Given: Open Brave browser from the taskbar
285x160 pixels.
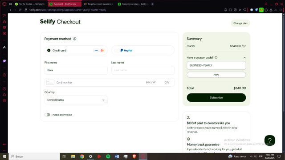Looking at the screenshot, I should coord(134,156).
